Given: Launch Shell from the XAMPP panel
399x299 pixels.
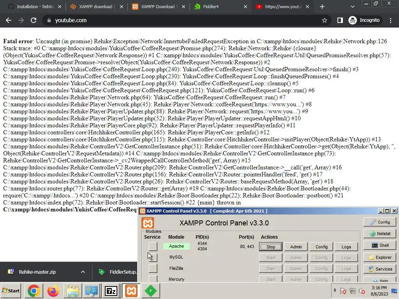Looking at the screenshot, I should (x=380, y=245).
